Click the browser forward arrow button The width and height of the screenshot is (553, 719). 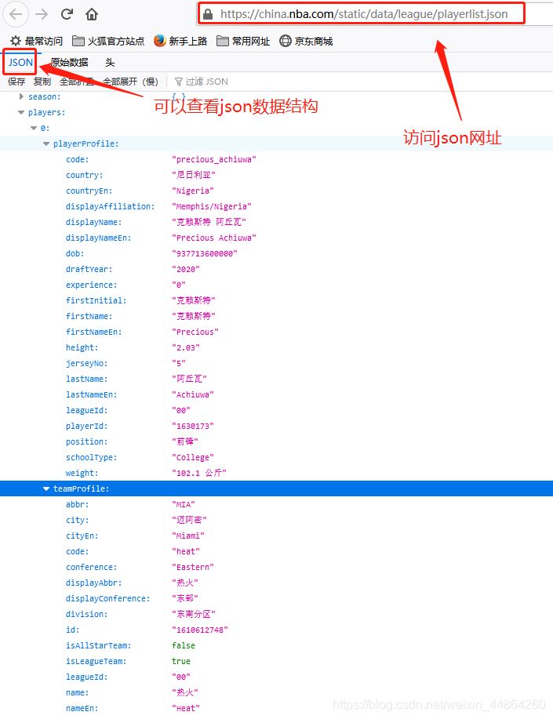click(42, 15)
